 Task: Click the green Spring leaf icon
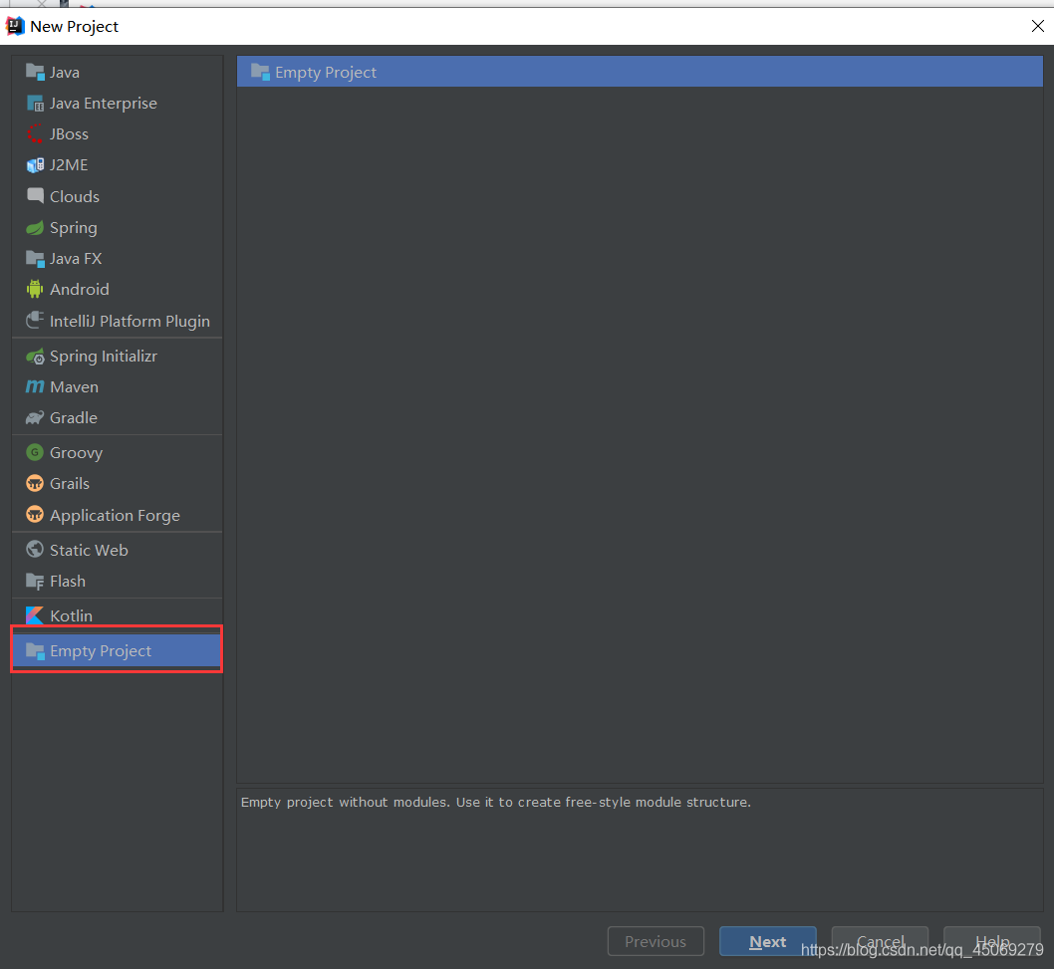(35, 228)
